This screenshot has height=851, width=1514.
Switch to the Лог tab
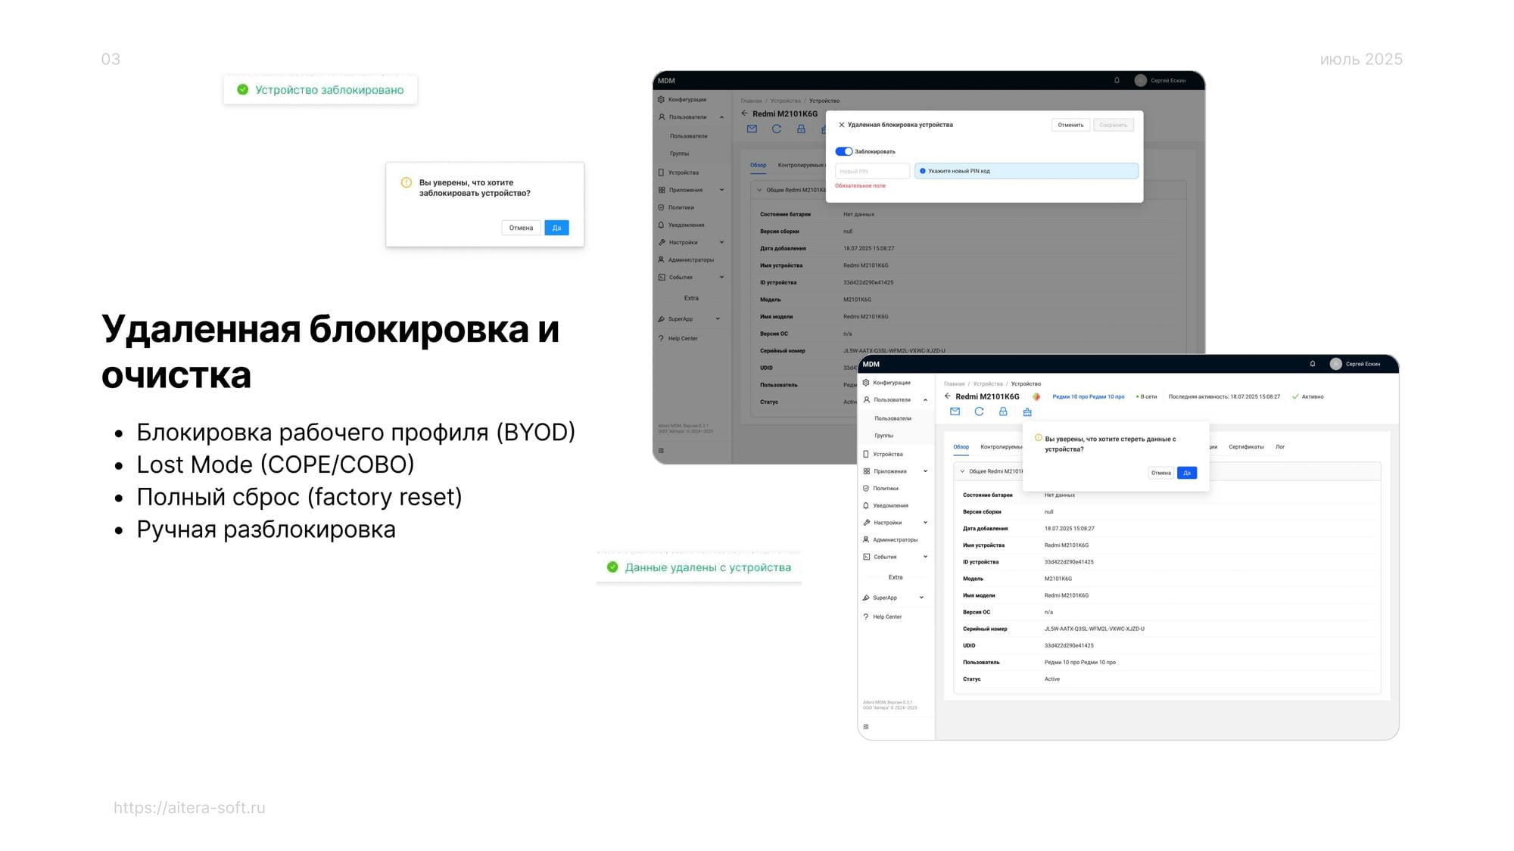[1280, 447]
